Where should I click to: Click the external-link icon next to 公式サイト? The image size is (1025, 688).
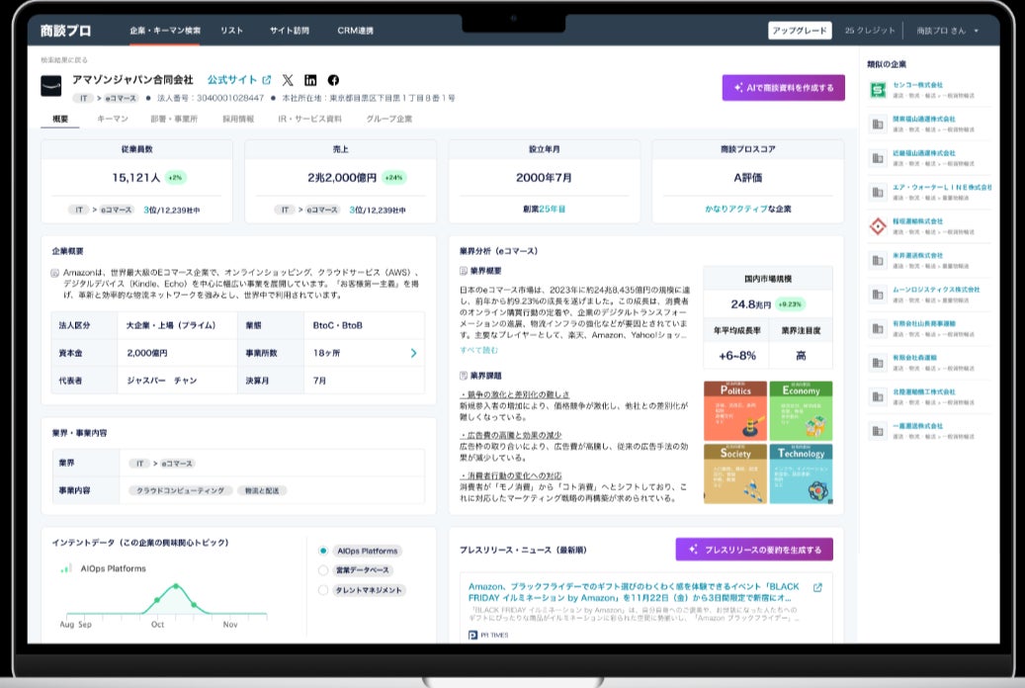click(267, 80)
